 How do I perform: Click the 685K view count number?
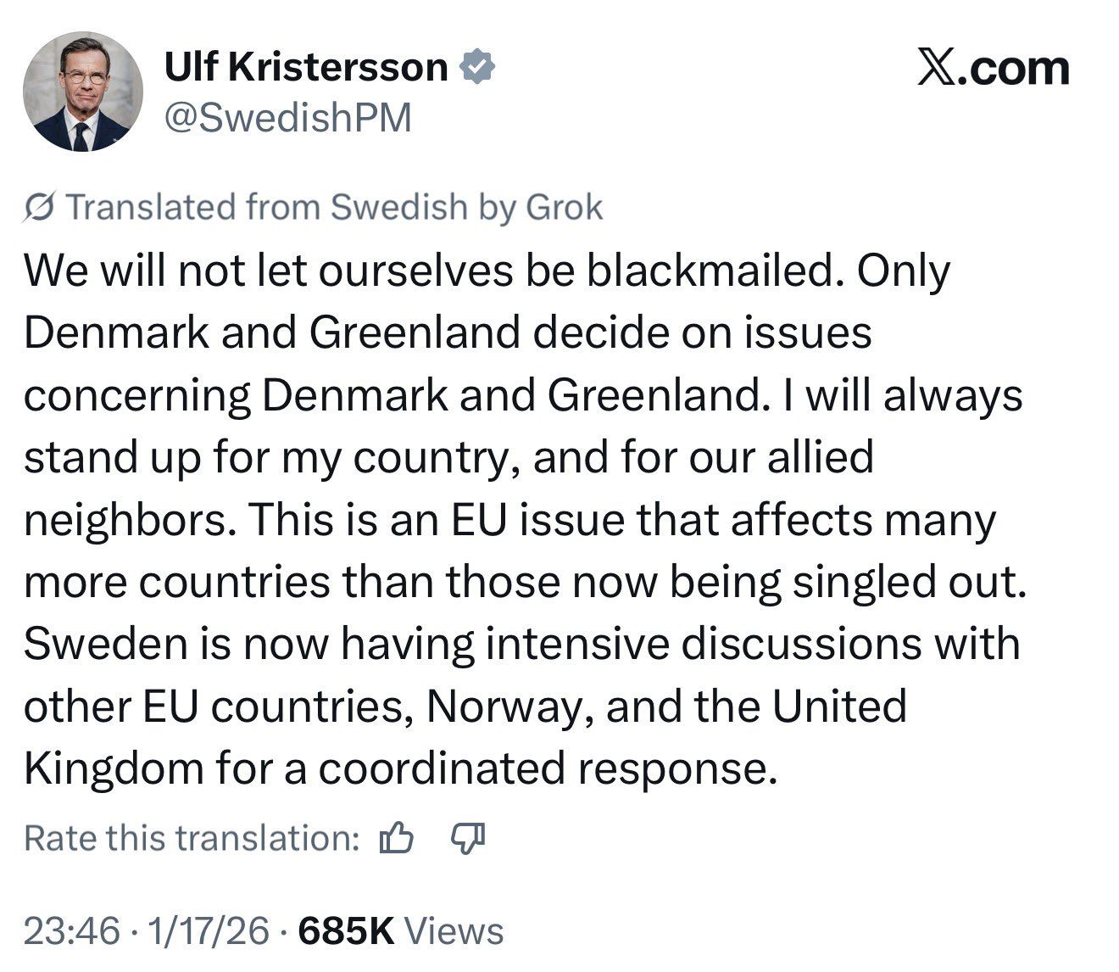[347, 931]
